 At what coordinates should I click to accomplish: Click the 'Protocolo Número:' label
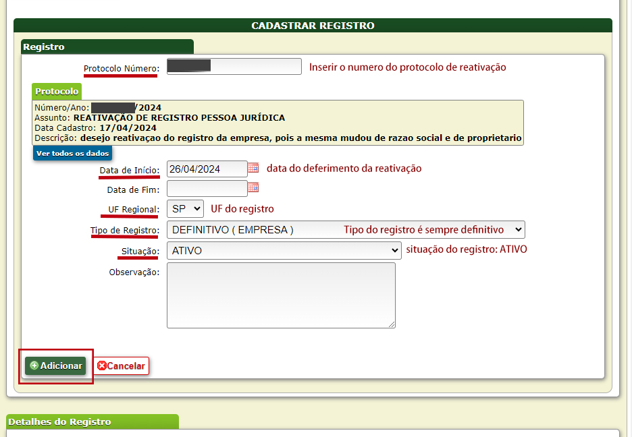121,69
